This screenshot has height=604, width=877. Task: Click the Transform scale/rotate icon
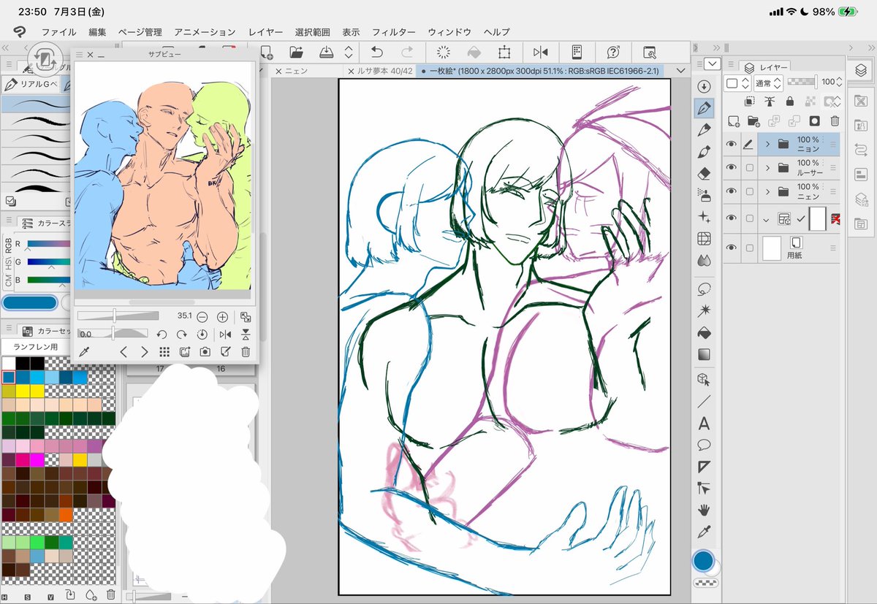(504, 52)
